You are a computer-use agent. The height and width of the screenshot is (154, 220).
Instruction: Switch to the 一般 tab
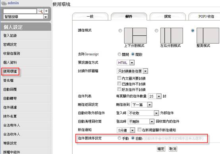(90, 17)
